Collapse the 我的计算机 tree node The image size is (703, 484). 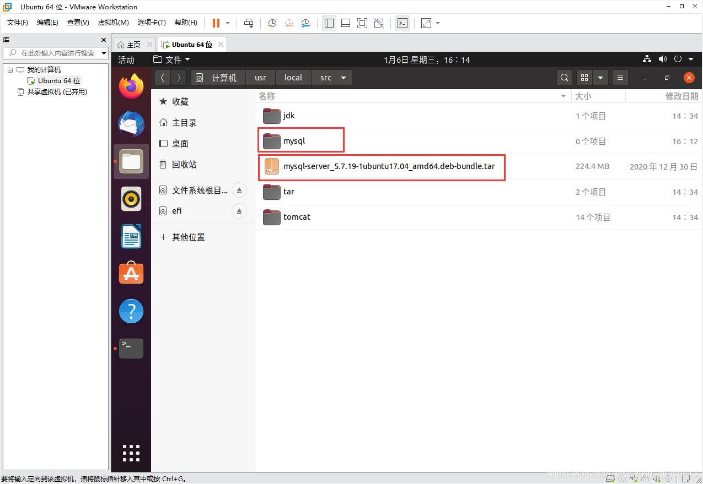pyautogui.click(x=10, y=70)
